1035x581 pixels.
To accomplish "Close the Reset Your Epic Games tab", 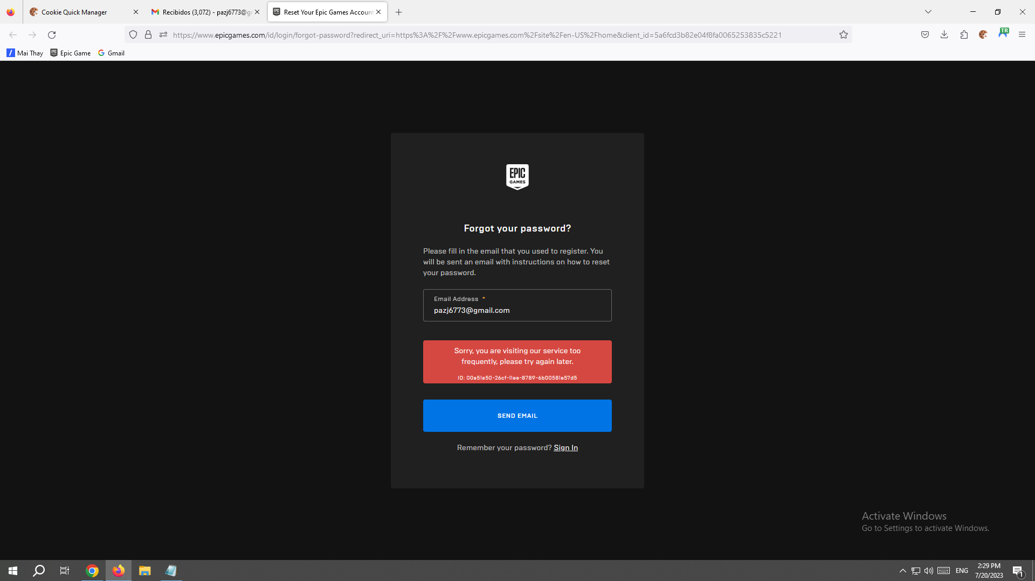I will (x=378, y=12).
